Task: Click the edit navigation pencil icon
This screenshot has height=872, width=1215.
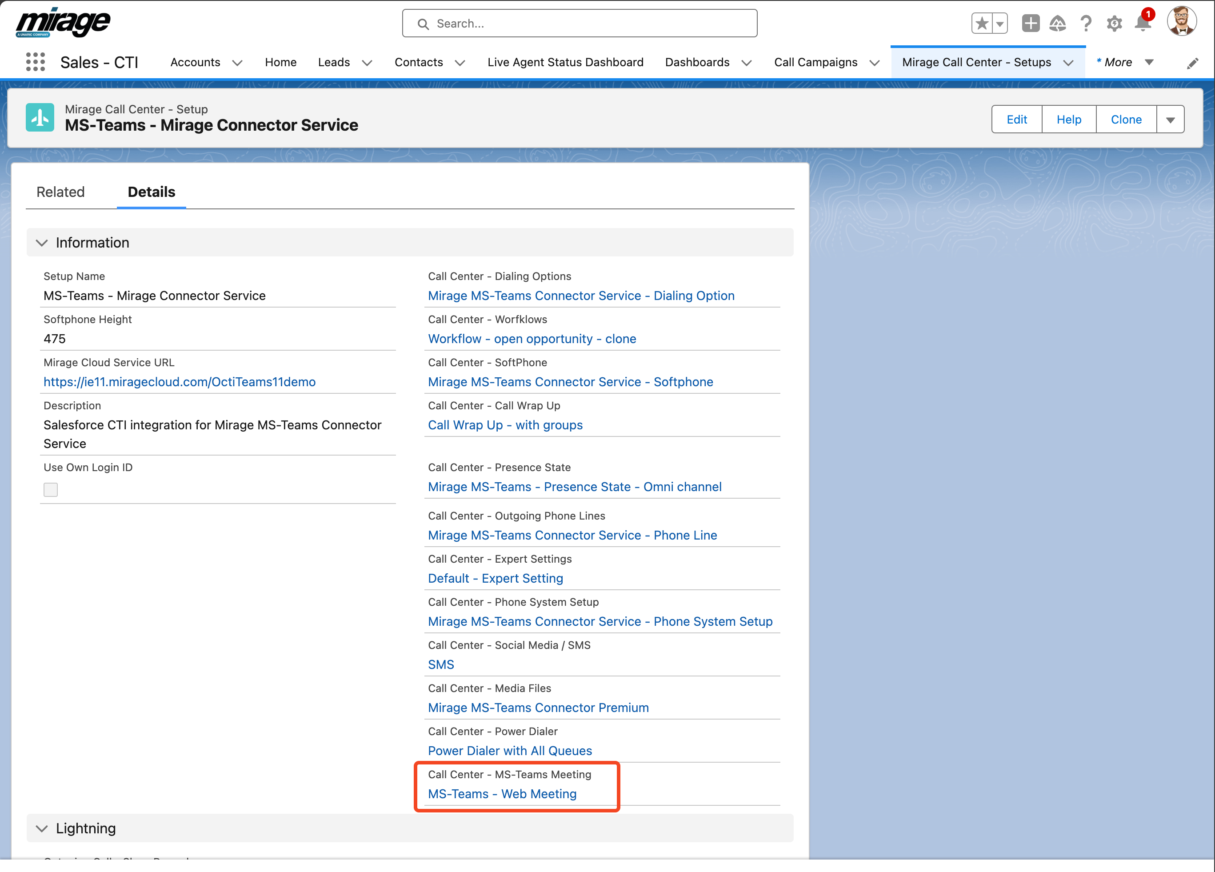Action: [x=1192, y=63]
